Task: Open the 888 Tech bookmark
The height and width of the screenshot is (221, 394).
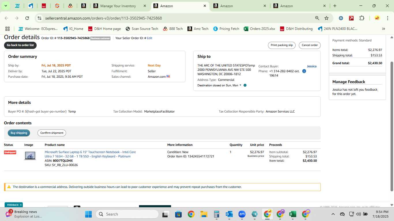Action: (173, 29)
